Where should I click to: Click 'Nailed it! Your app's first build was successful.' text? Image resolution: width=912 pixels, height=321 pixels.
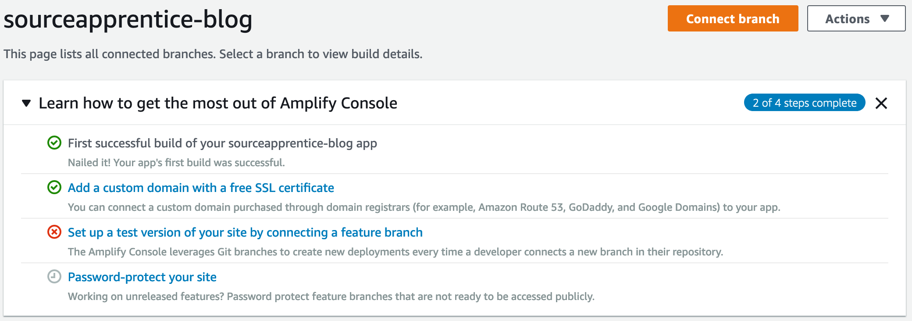[x=176, y=163]
